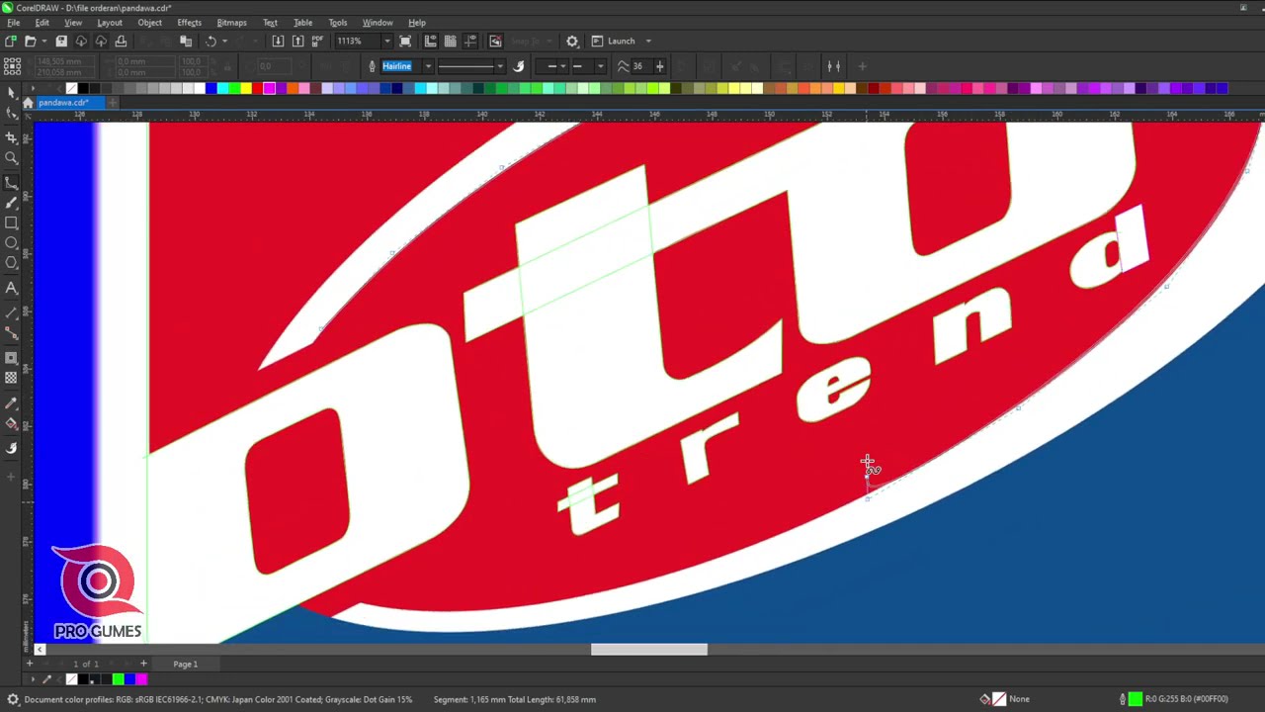Select the Freehand curve tool
This screenshot has width=1265, height=712.
(11, 182)
